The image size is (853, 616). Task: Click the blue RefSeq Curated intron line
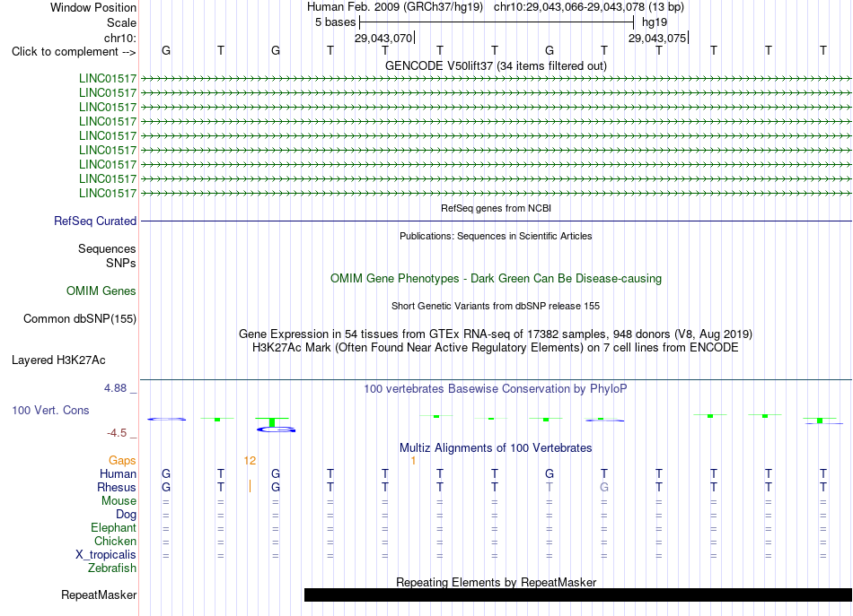coord(497,221)
